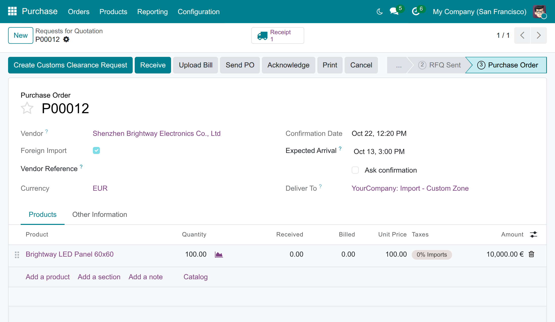Open the Reporting menu
This screenshot has width=555, height=322.
coord(152,12)
